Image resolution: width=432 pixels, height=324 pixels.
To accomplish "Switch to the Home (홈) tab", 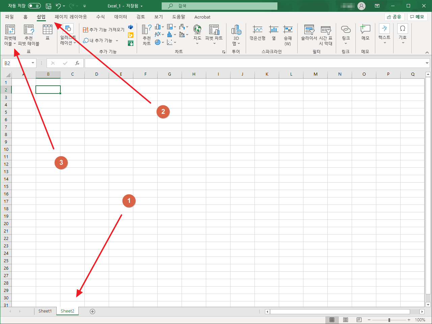I will click(x=25, y=17).
